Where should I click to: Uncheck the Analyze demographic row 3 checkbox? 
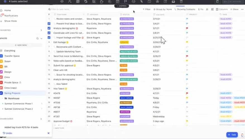pyautogui.click(x=49, y=28)
